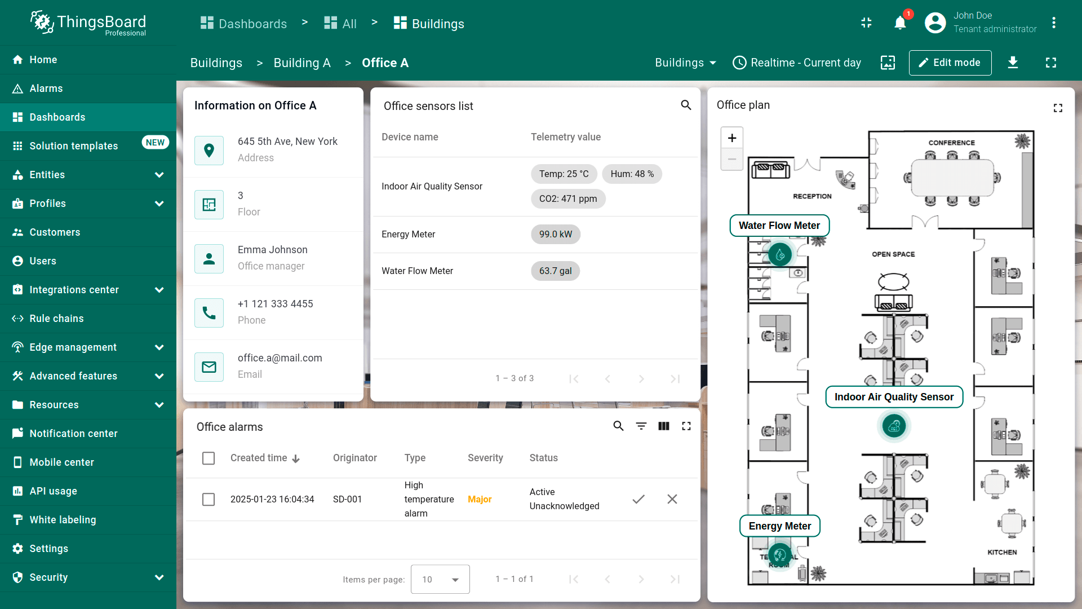Viewport: 1082px width, 609px height.
Task: Click the notifications bell icon
Action: click(x=900, y=23)
